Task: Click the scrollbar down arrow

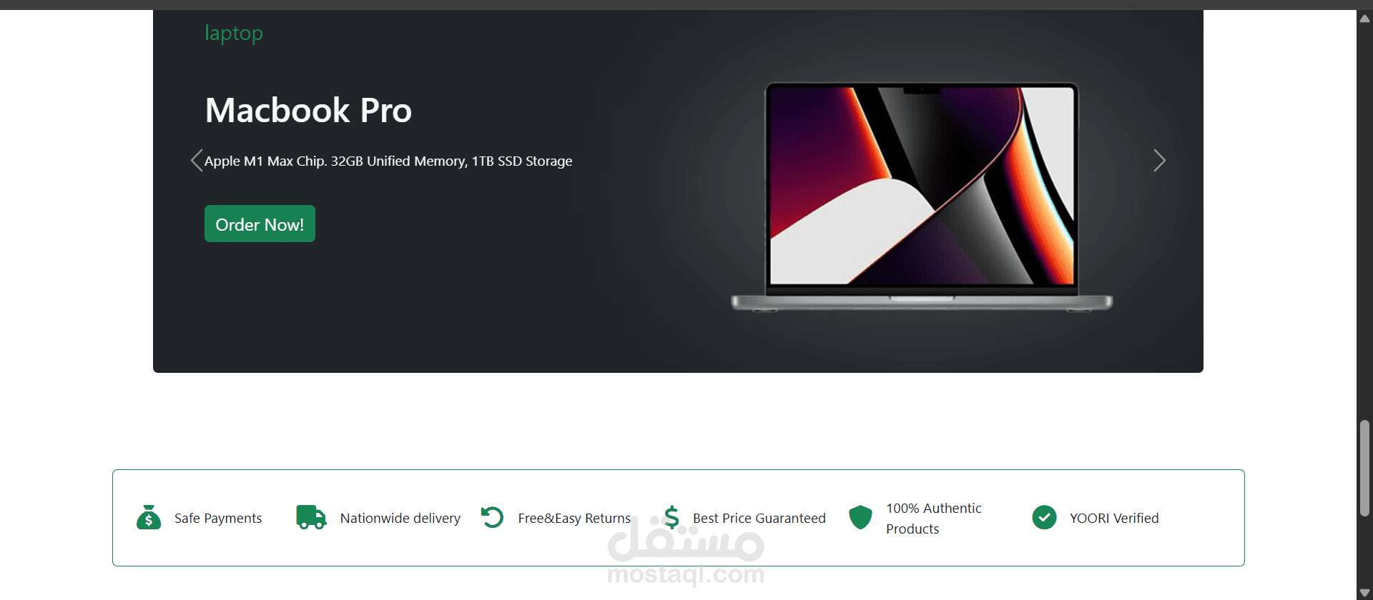Action: 1364,592
